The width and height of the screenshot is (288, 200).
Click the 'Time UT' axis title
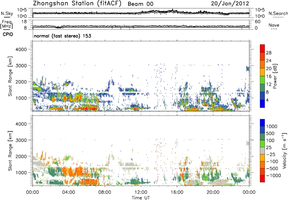click(141, 198)
